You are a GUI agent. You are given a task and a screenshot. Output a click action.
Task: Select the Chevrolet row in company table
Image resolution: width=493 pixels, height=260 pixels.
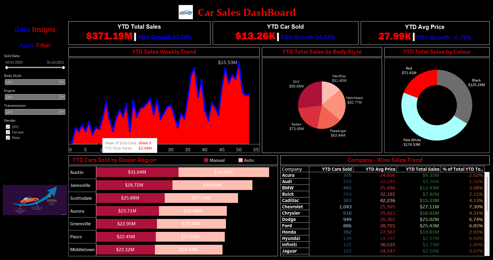pyautogui.click(x=292, y=207)
